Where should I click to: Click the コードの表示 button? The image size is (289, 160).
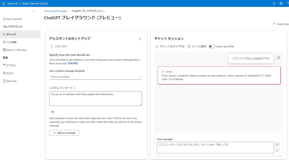click(197, 46)
